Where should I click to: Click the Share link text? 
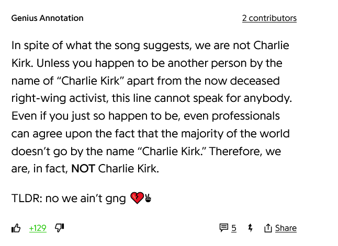286,228
